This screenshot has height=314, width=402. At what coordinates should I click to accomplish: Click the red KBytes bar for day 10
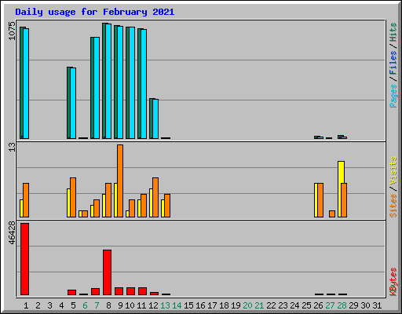pos(130,291)
